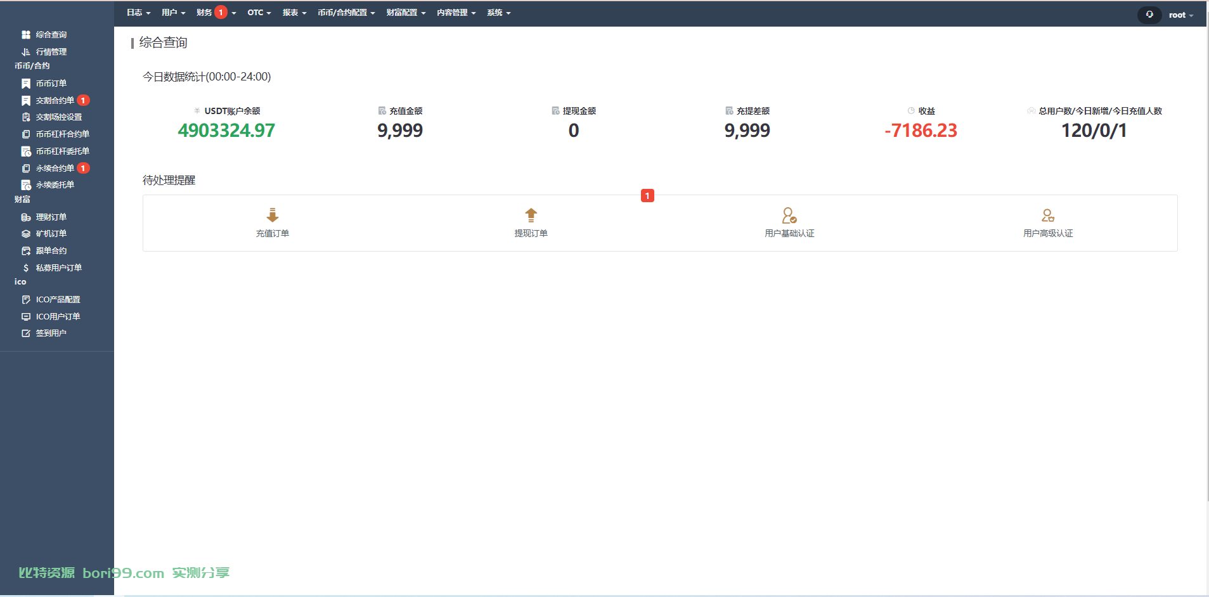Click the 综合查询 grid icon in sidebar

coord(26,35)
